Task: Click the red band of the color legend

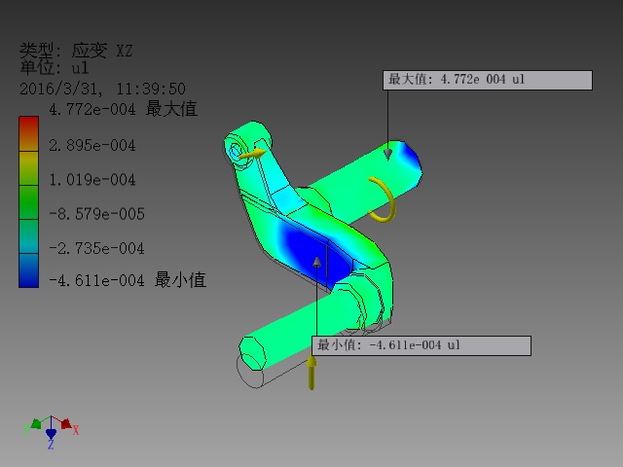Action: point(28,133)
